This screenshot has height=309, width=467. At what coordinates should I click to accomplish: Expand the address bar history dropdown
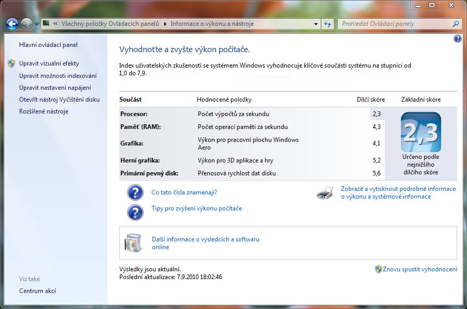[x=316, y=24]
